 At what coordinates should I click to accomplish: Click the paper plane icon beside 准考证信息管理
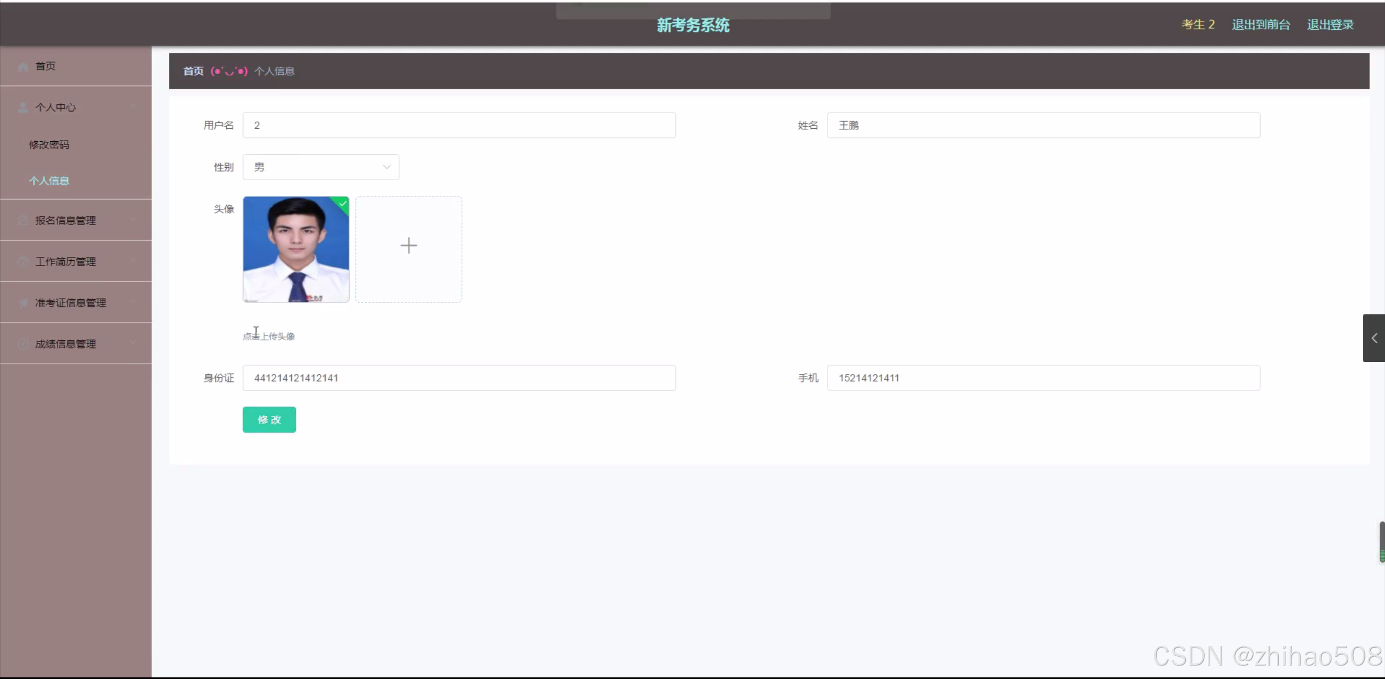click(23, 303)
